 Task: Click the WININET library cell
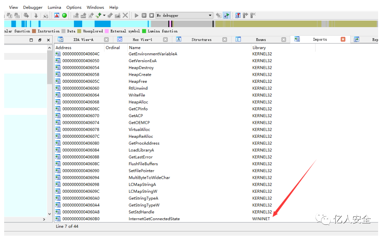[x=261, y=219]
